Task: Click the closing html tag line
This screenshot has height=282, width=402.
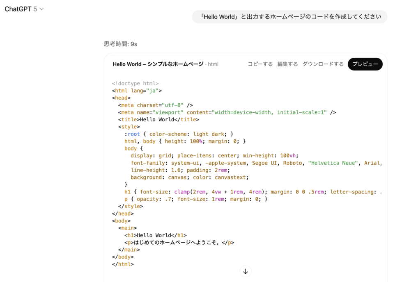Action: click(123, 264)
